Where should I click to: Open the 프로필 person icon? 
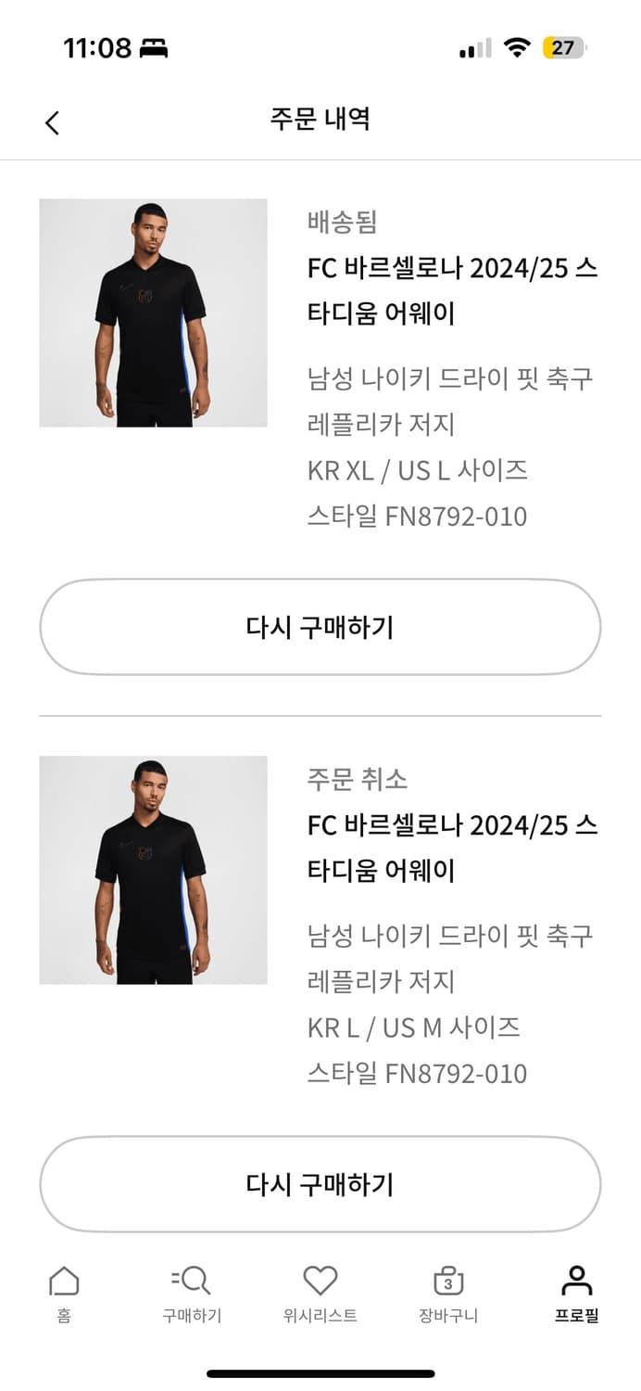click(x=575, y=1281)
